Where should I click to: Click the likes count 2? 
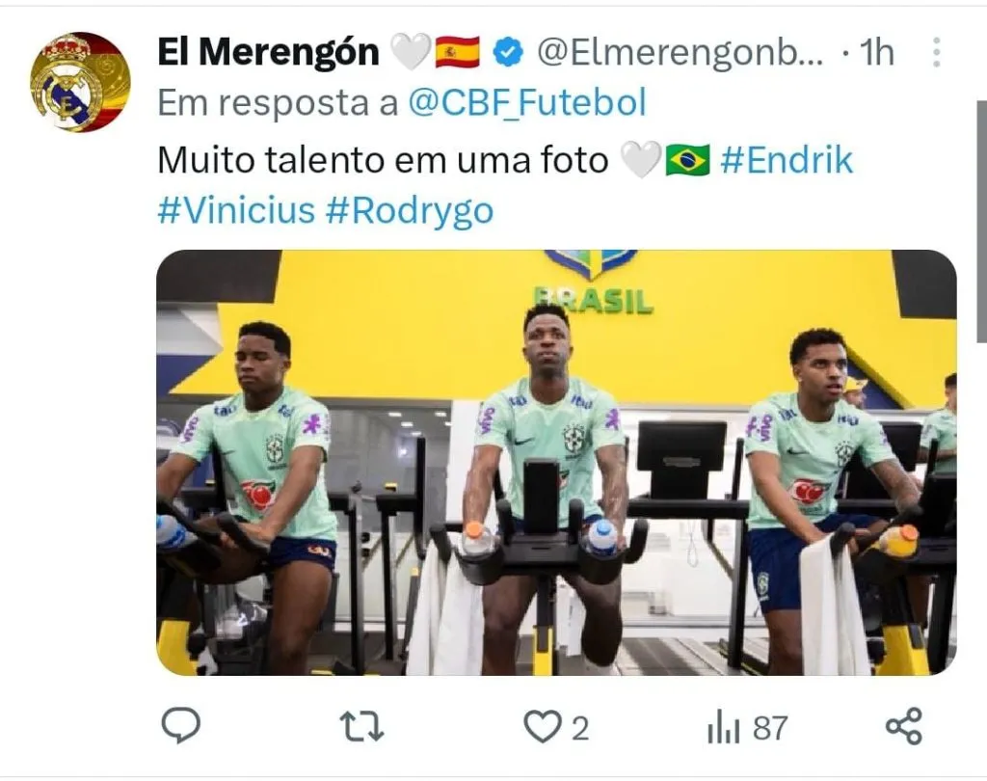579,728
